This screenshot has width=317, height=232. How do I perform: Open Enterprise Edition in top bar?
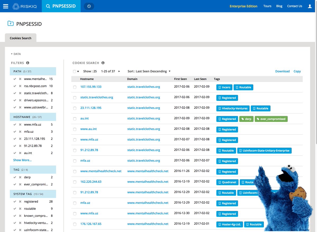tap(243, 6)
